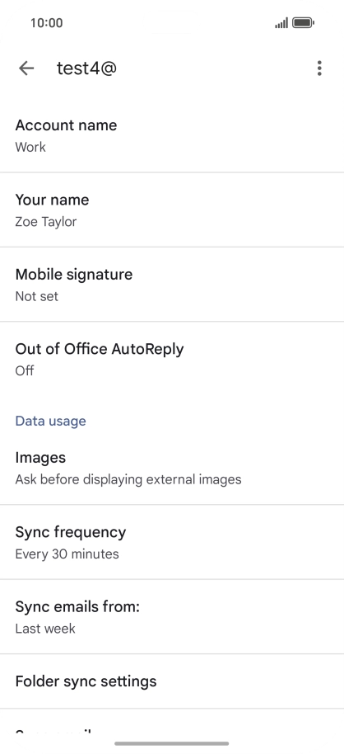Tap the 'Last week' sync value
Image resolution: width=344 pixels, height=754 pixels.
point(45,629)
